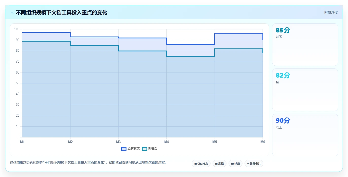
Task: Click the 100 value on the y-axis
Action: coord(17,29)
